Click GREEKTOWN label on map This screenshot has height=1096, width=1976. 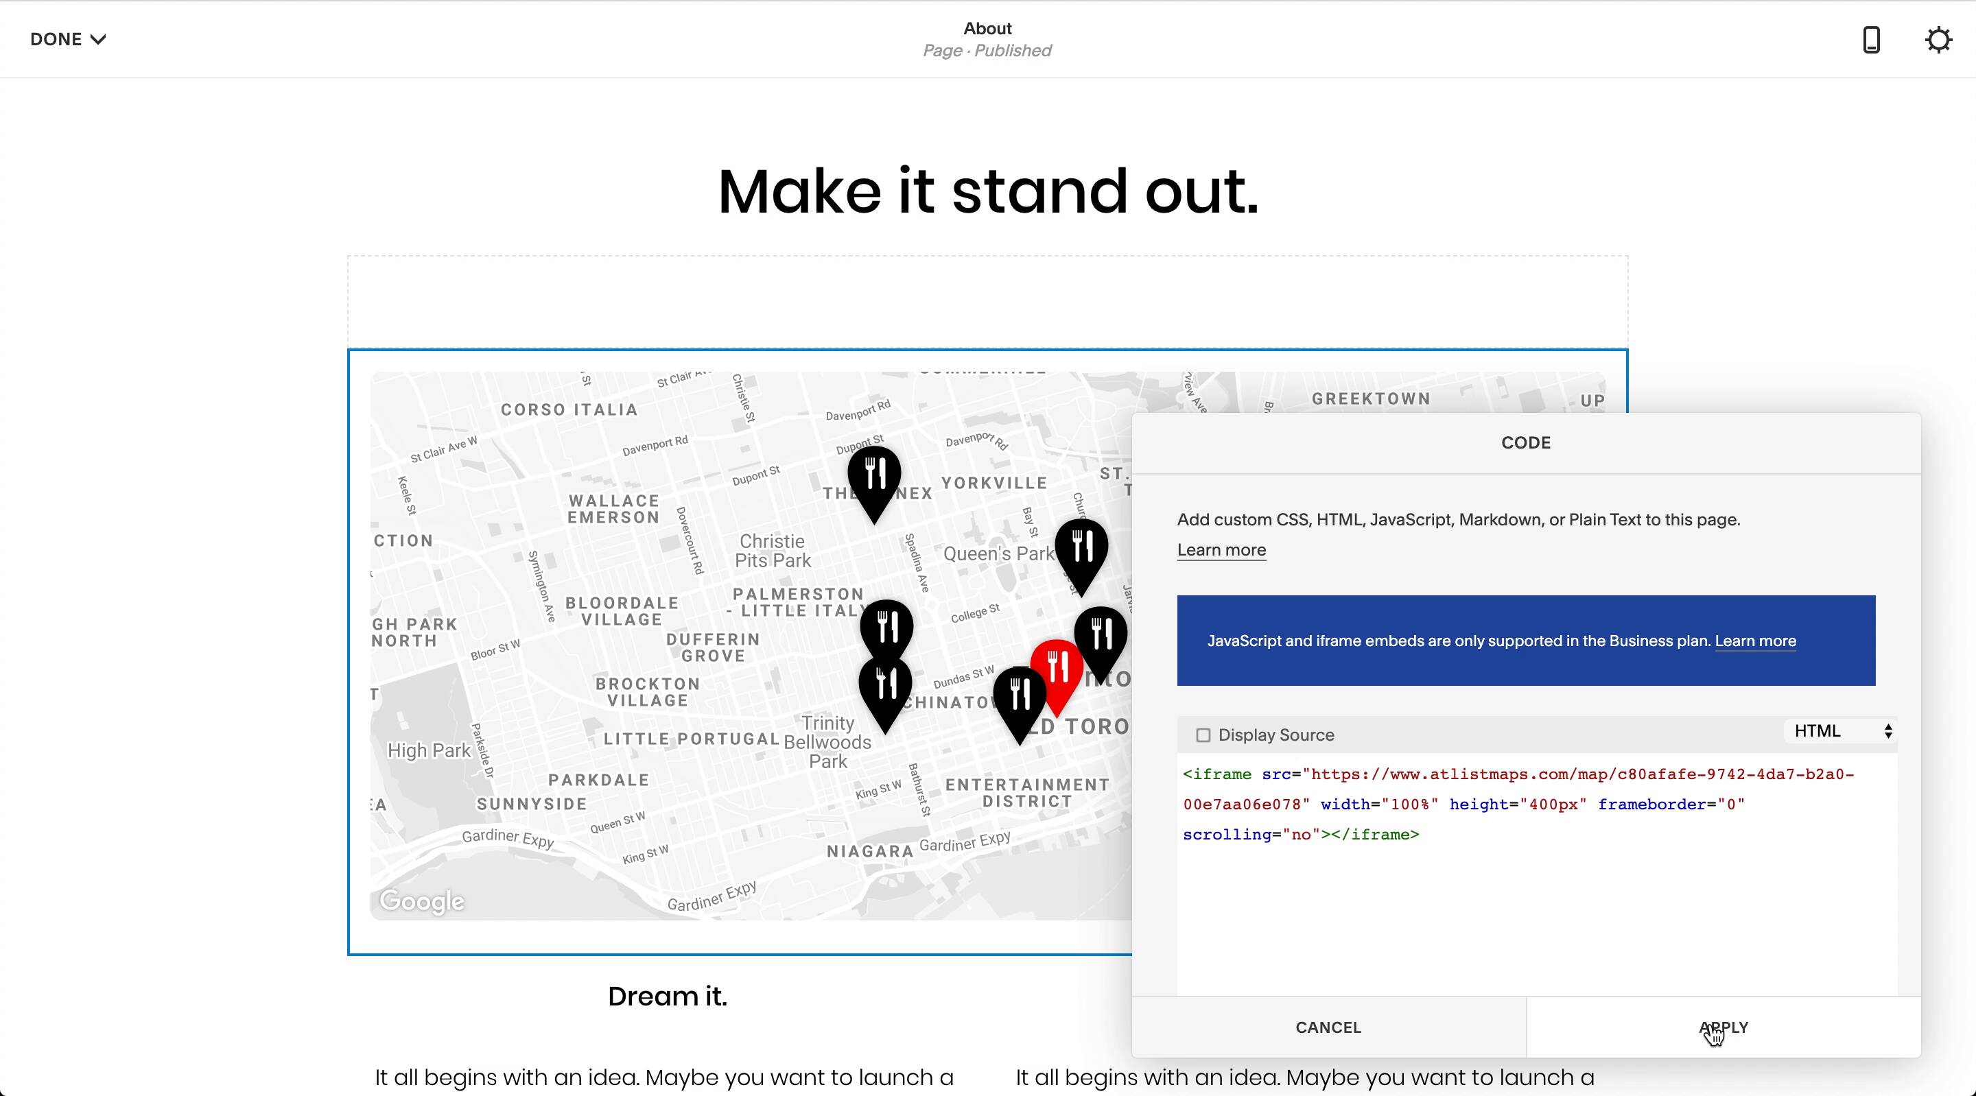pyautogui.click(x=1371, y=398)
